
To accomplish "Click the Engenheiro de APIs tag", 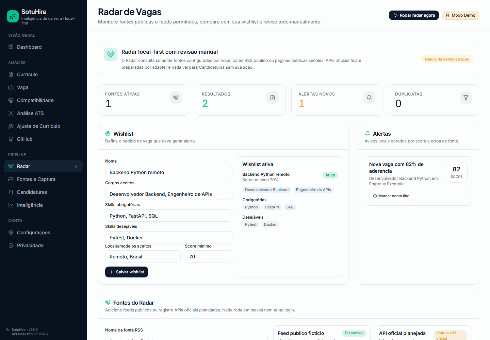I will tap(313, 190).
